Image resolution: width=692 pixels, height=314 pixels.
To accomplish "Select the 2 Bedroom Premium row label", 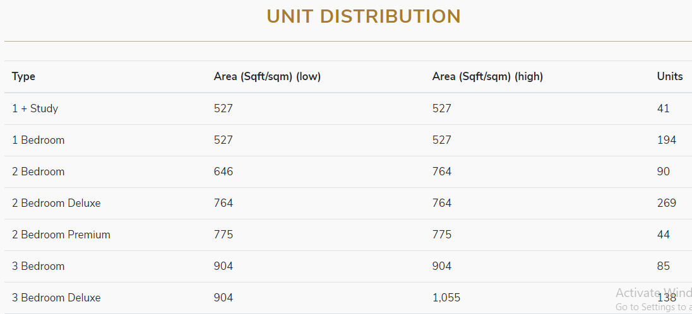I will click(x=61, y=235).
